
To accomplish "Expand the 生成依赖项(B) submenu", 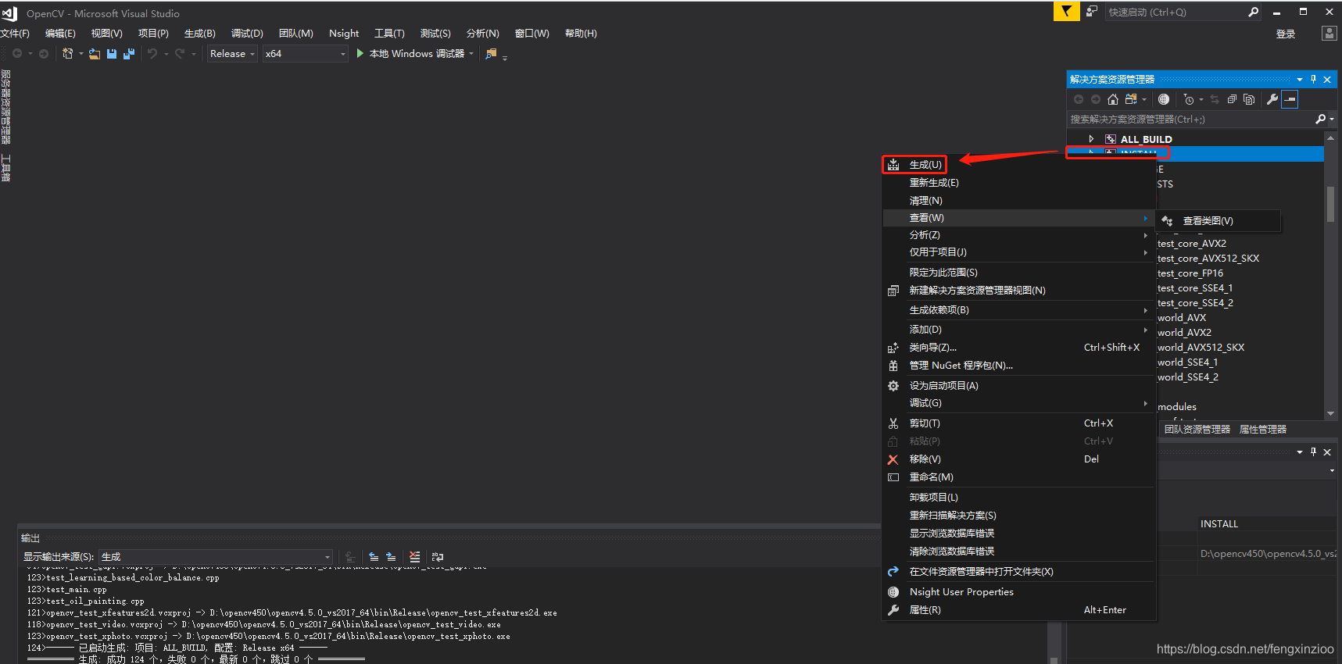I will tap(1018, 310).
